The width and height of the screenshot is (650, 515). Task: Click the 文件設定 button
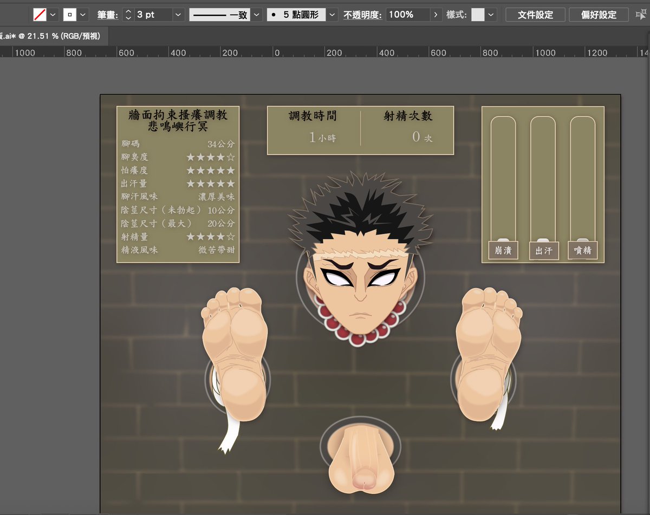[535, 15]
